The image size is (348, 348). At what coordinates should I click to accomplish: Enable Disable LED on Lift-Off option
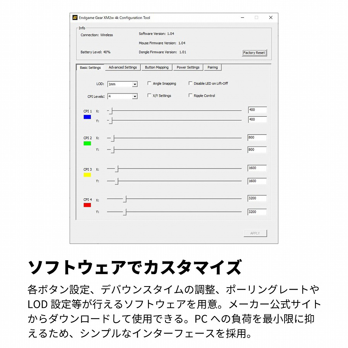(190, 84)
